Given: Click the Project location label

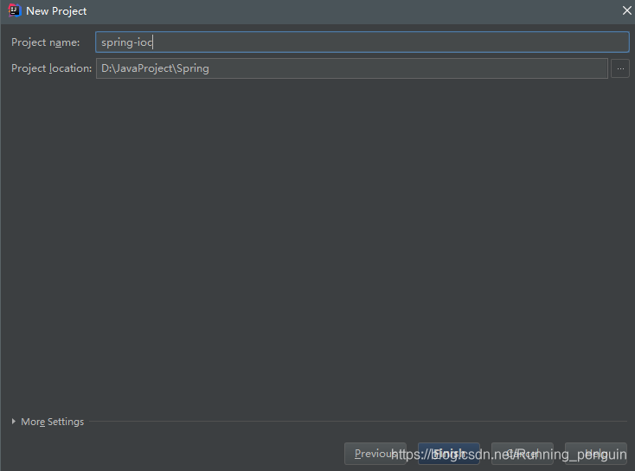Looking at the screenshot, I should [51, 68].
